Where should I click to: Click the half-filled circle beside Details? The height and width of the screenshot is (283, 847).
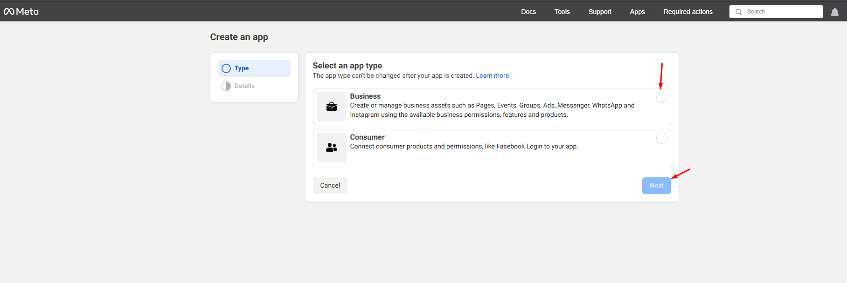226,86
